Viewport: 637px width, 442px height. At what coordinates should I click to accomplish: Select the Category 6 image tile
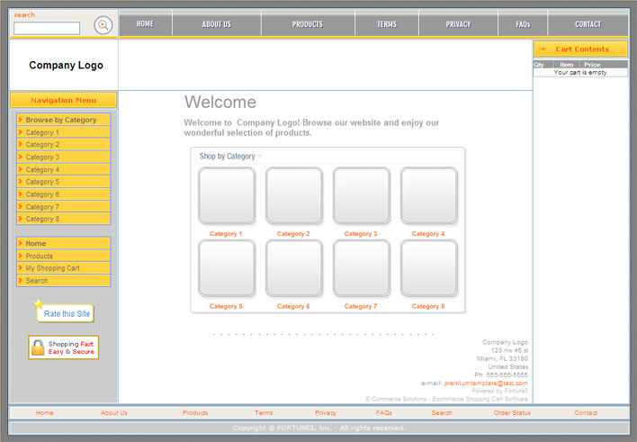(294, 268)
